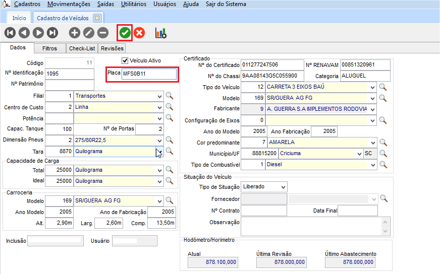Open the Cor predominante dropdown
440x274 pixels.
tap(373, 142)
